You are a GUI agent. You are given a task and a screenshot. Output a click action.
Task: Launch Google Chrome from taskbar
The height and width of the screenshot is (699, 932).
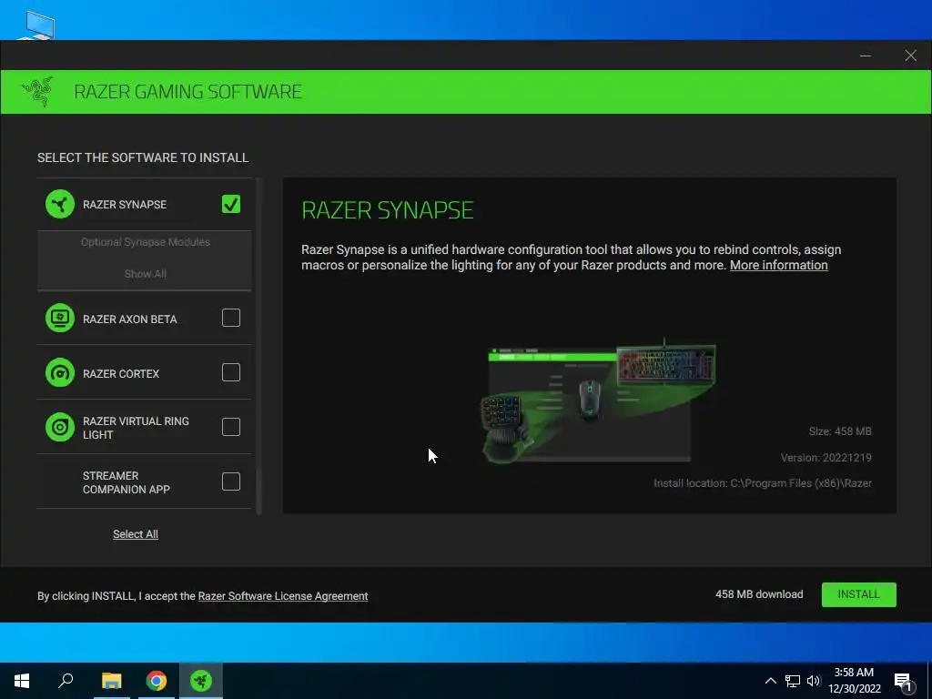click(157, 681)
